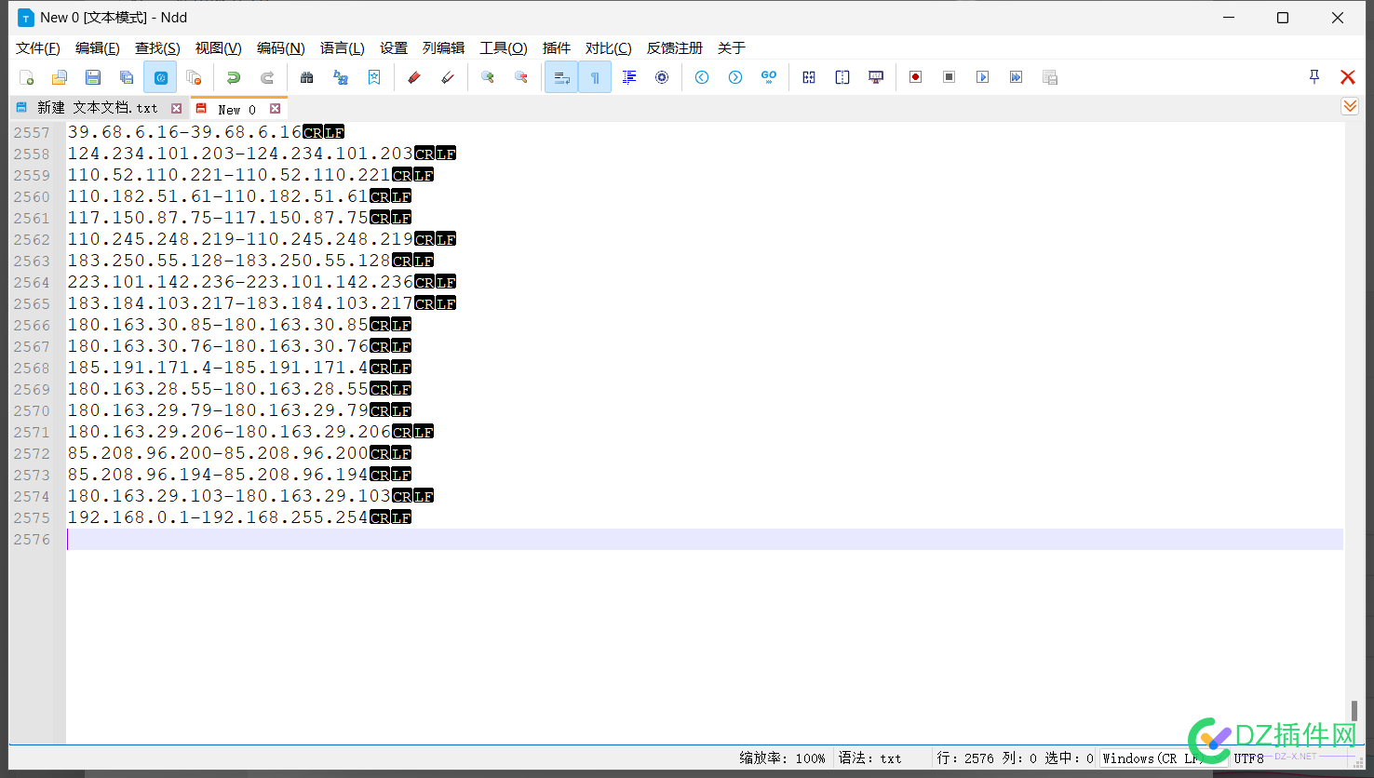Expand tab list chevron dropdown

1350,107
